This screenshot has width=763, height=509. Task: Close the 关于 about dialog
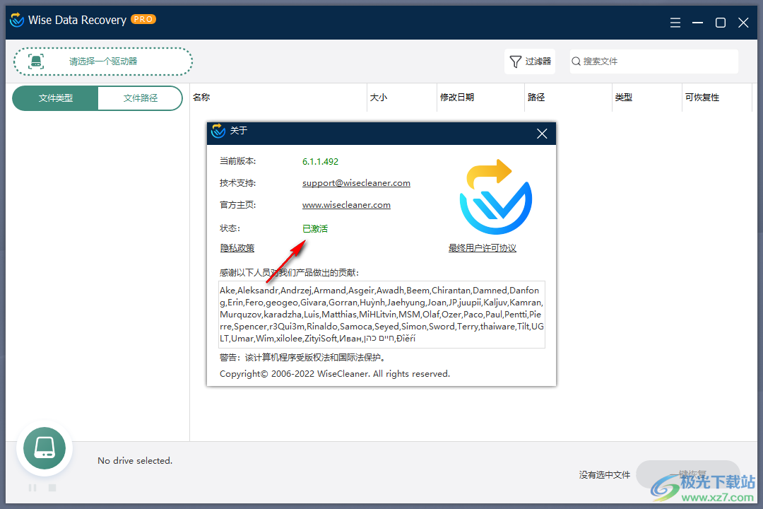coord(542,134)
